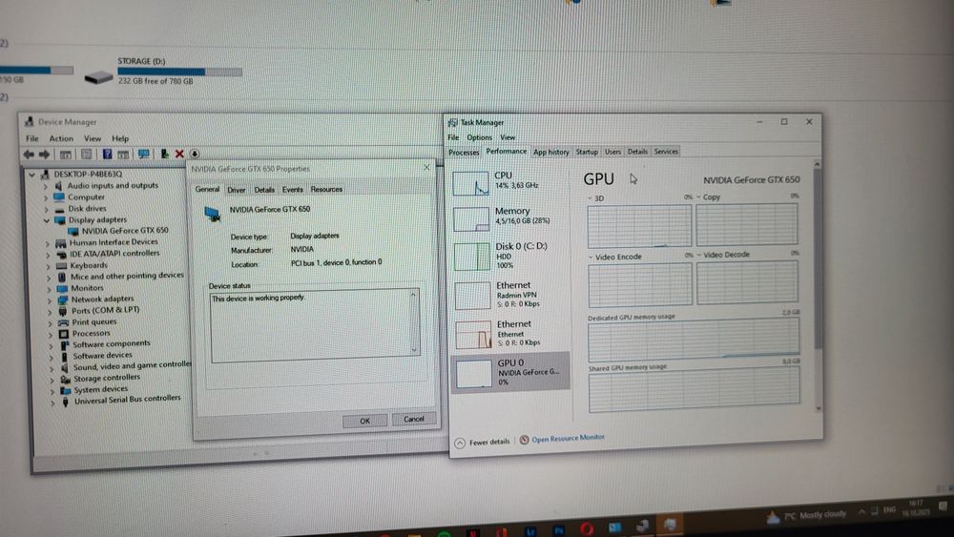Click the STORAGE (D:) drive icon
The height and width of the screenshot is (537, 954).
coord(98,76)
